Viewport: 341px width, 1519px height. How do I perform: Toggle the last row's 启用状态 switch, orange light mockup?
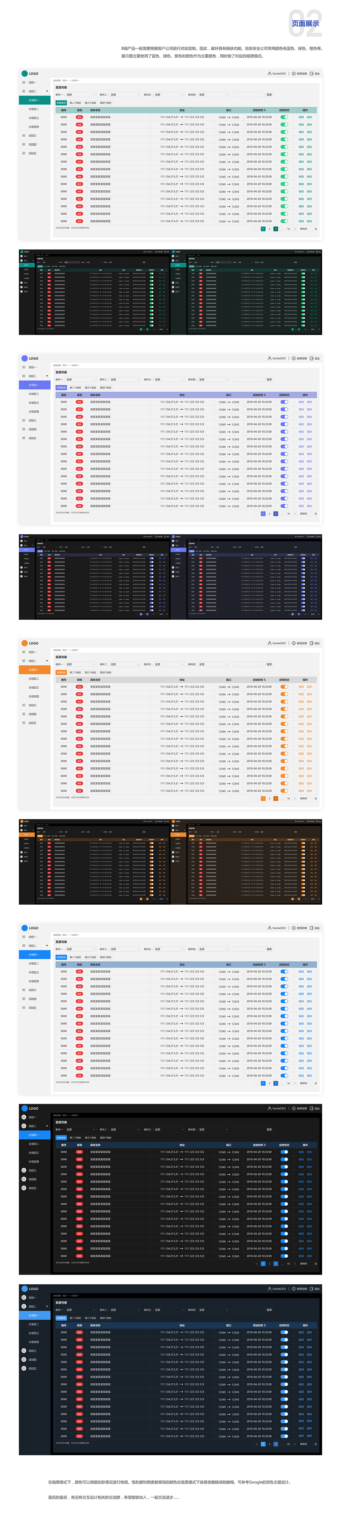[x=285, y=791]
